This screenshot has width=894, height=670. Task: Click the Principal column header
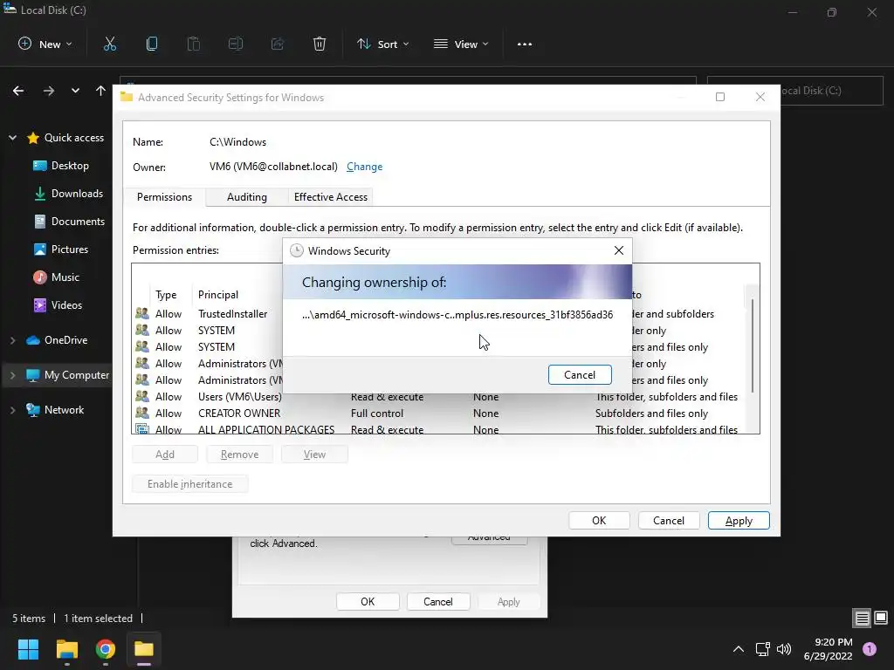click(218, 295)
